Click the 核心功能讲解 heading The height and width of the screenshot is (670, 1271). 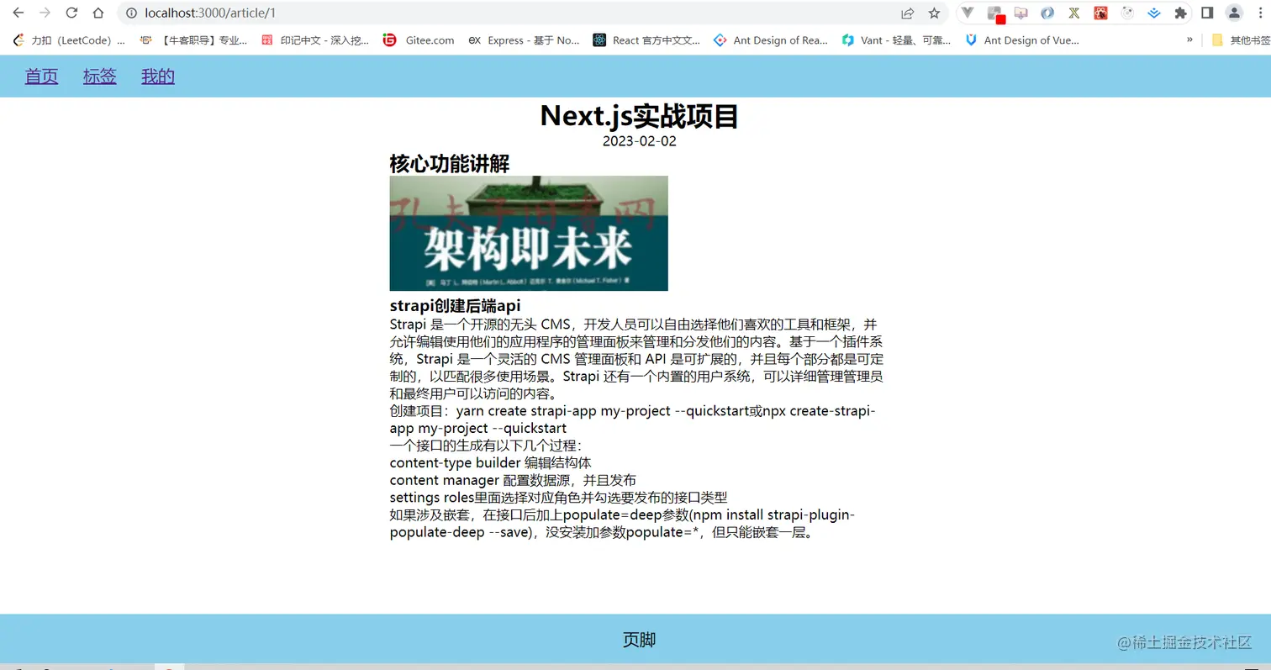click(450, 163)
